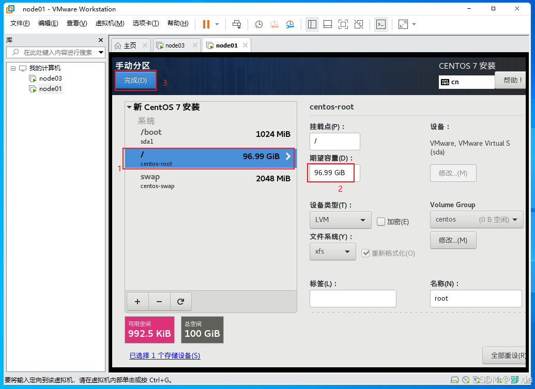Image resolution: width=535 pixels, height=389 pixels.
Task: Click the 名称(N) field containing root
Action: pyautogui.click(x=476, y=299)
